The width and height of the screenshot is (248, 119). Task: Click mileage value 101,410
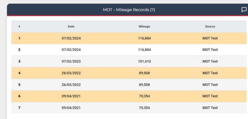[x=144, y=61]
